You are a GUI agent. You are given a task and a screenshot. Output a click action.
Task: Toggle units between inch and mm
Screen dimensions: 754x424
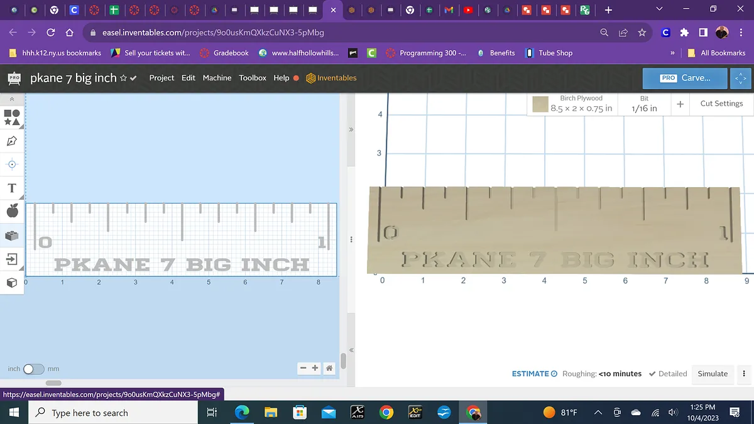pos(33,369)
